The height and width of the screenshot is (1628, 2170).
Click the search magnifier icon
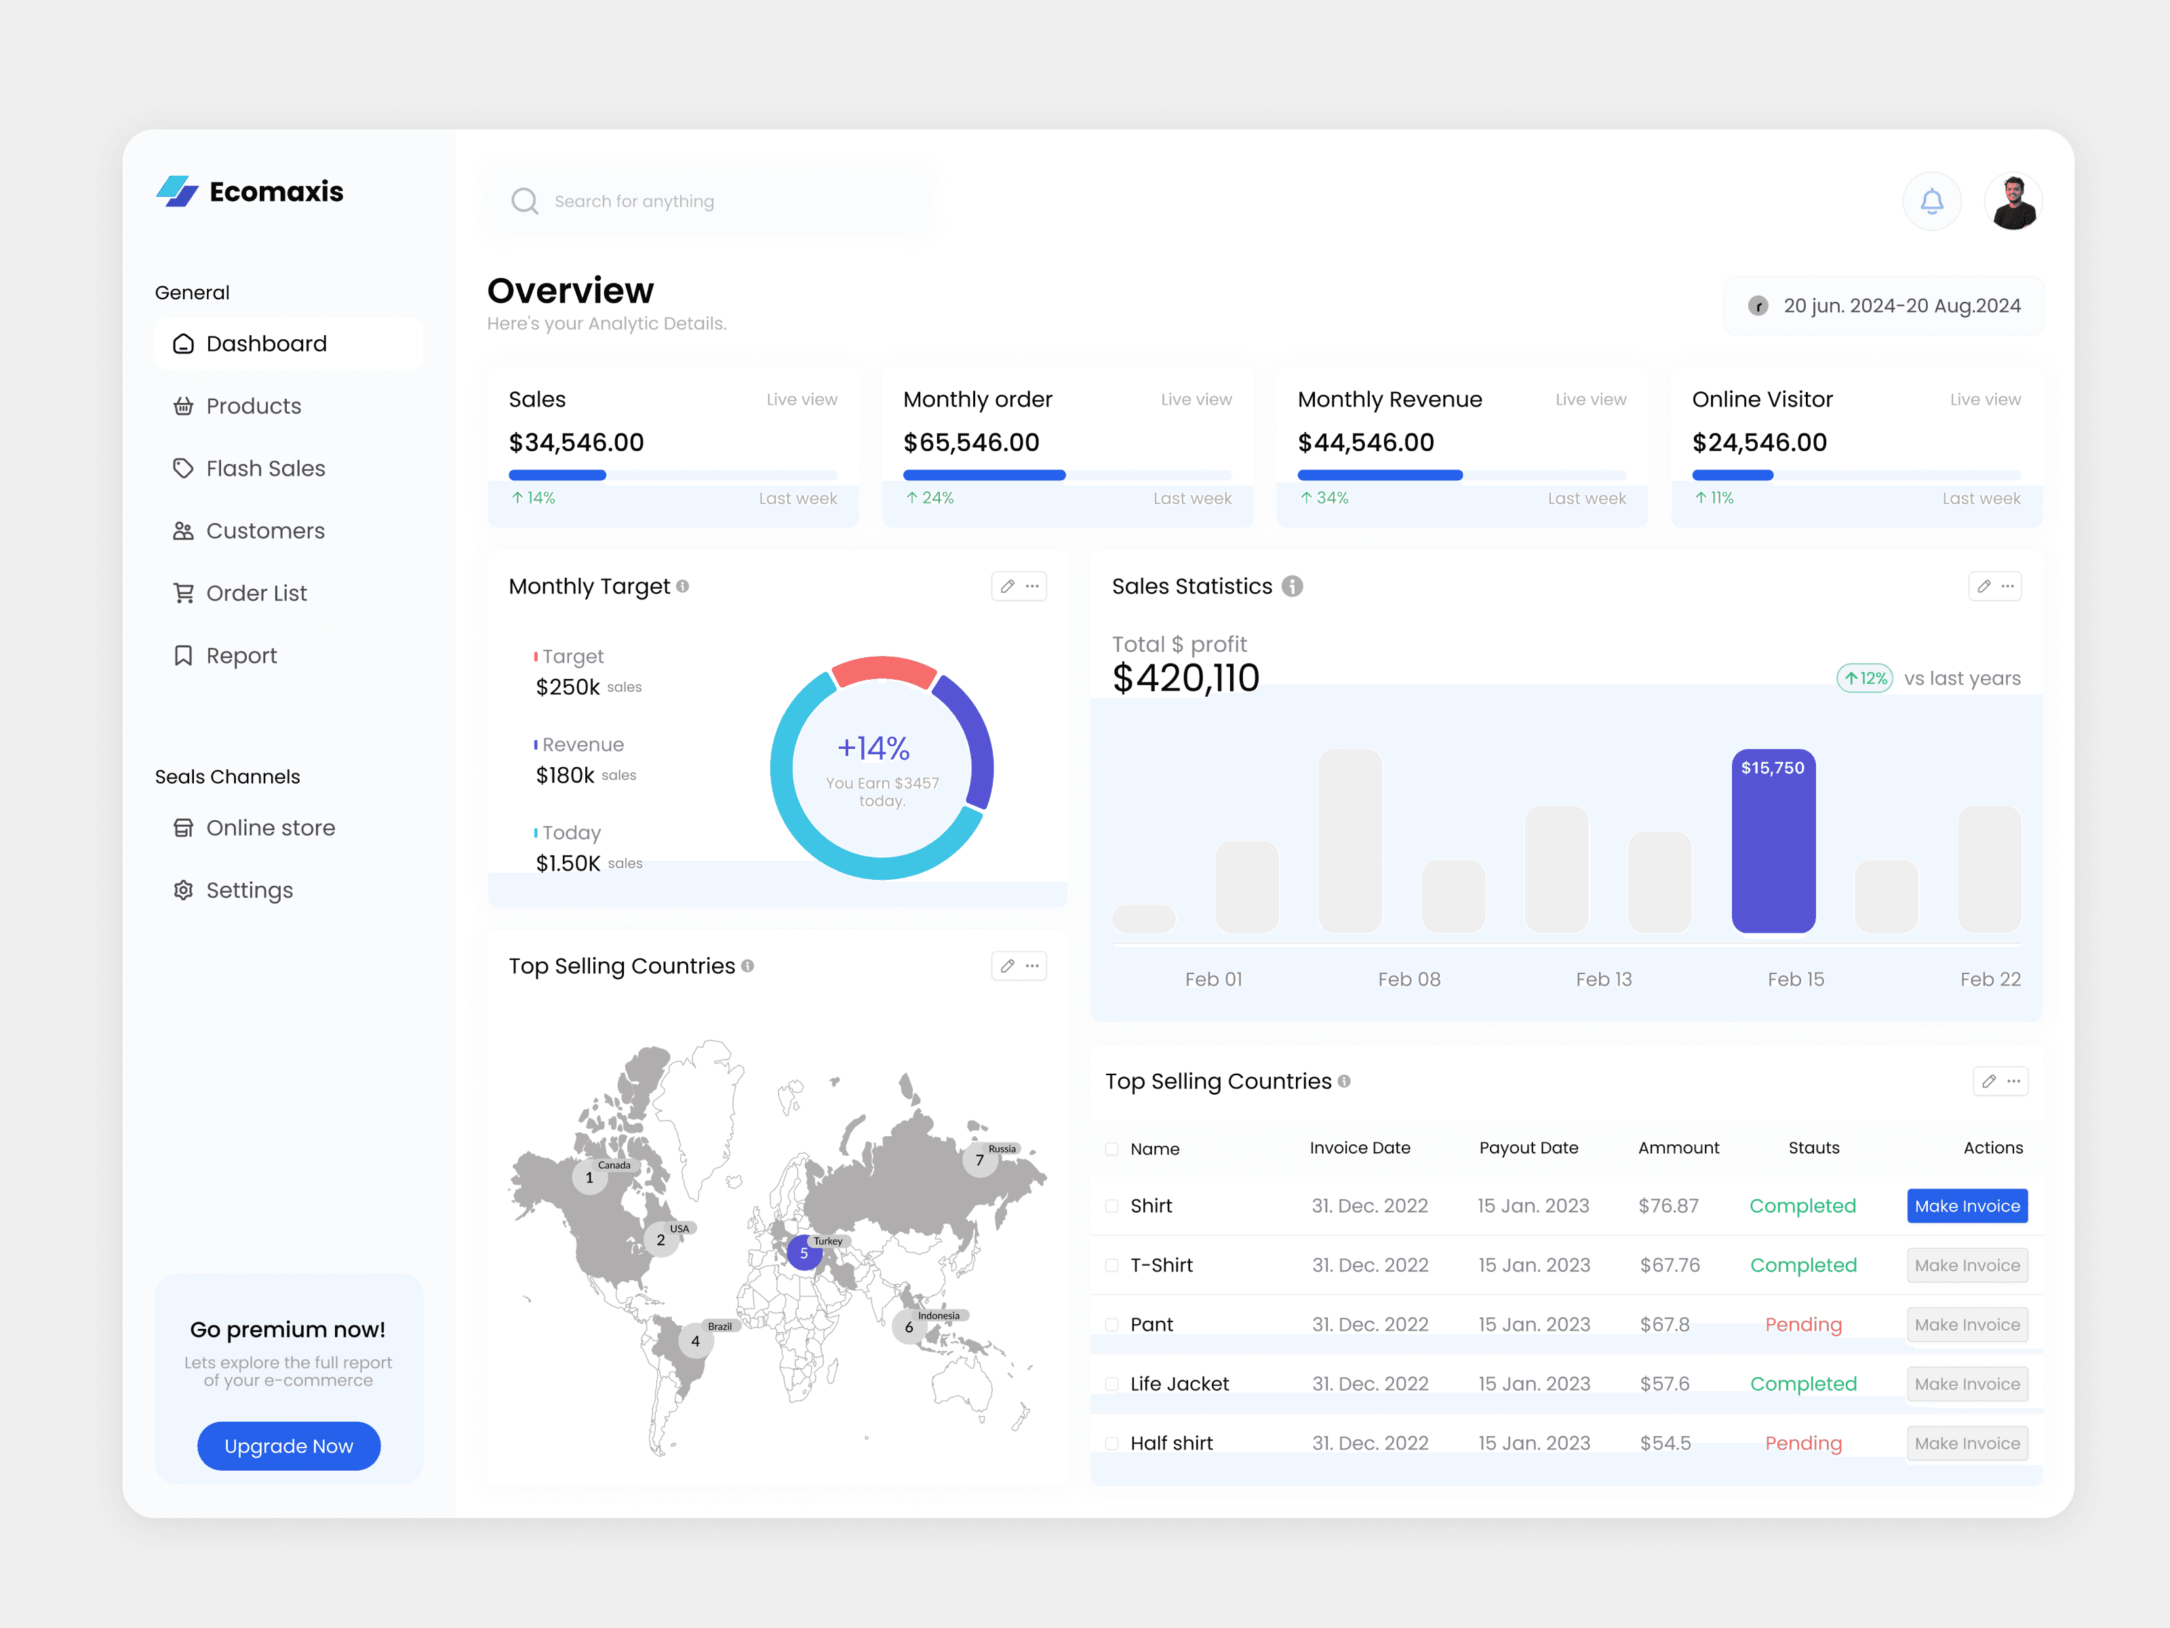tap(525, 201)
